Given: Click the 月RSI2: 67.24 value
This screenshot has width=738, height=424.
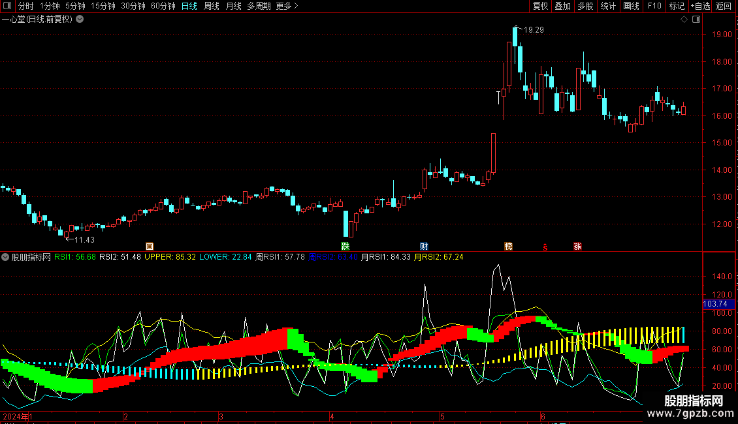Looking at the screenshot, I should 438,257.
